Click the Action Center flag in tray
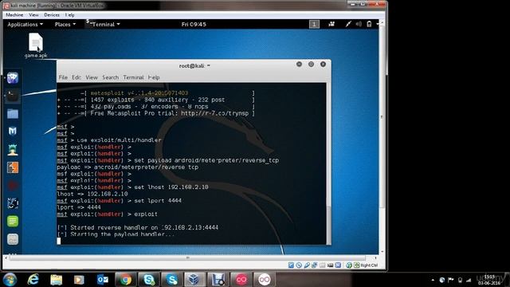 pos(451,280)
